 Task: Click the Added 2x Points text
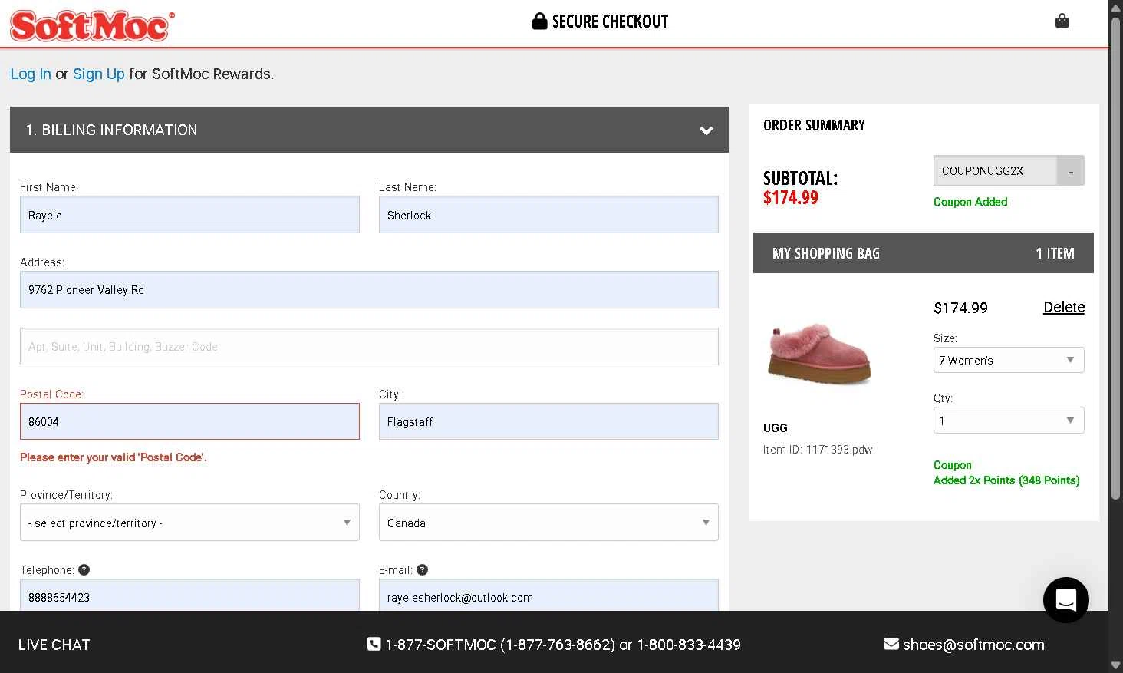click(x=1006, y=480)
